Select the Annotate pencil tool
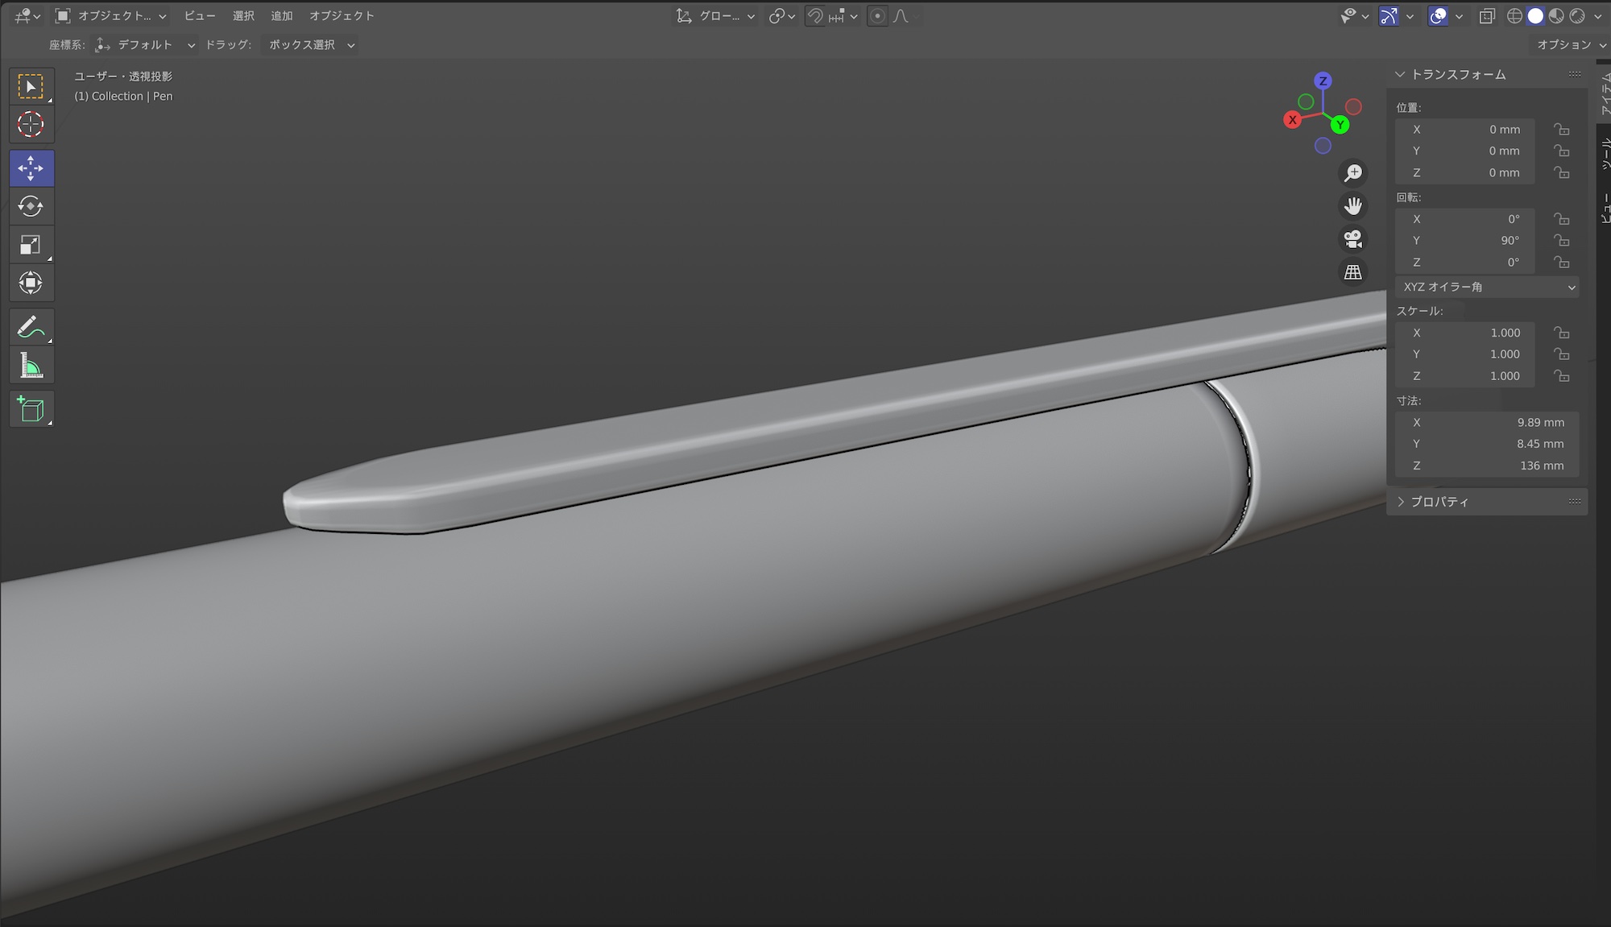 pos(31,328)
